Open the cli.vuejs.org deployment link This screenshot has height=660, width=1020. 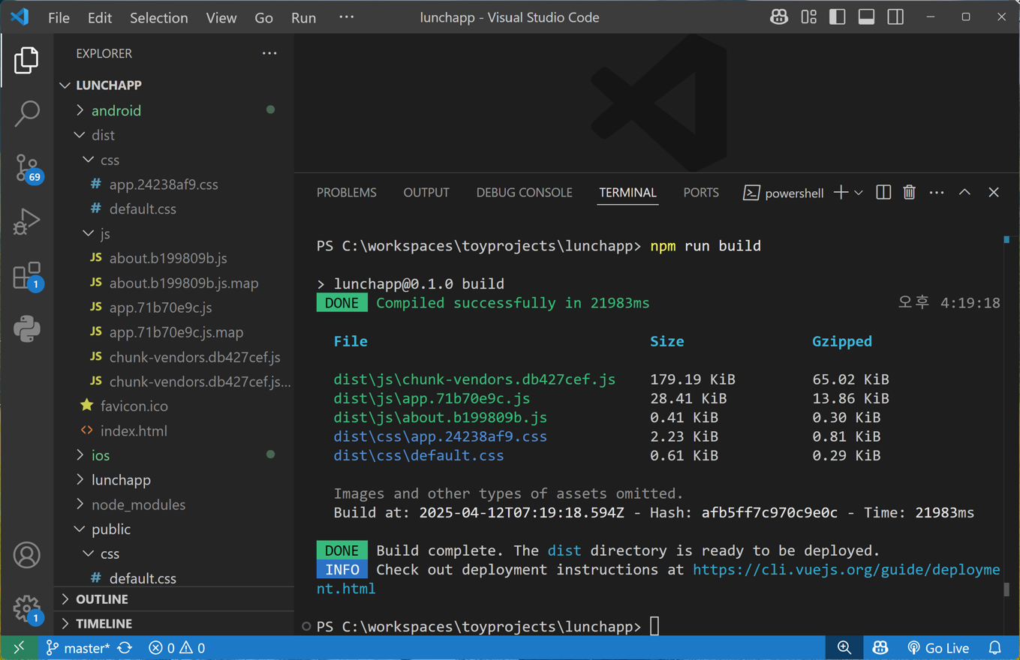[846, 570]
